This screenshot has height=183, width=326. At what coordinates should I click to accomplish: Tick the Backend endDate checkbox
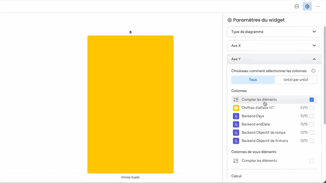(x=311, y=124)
